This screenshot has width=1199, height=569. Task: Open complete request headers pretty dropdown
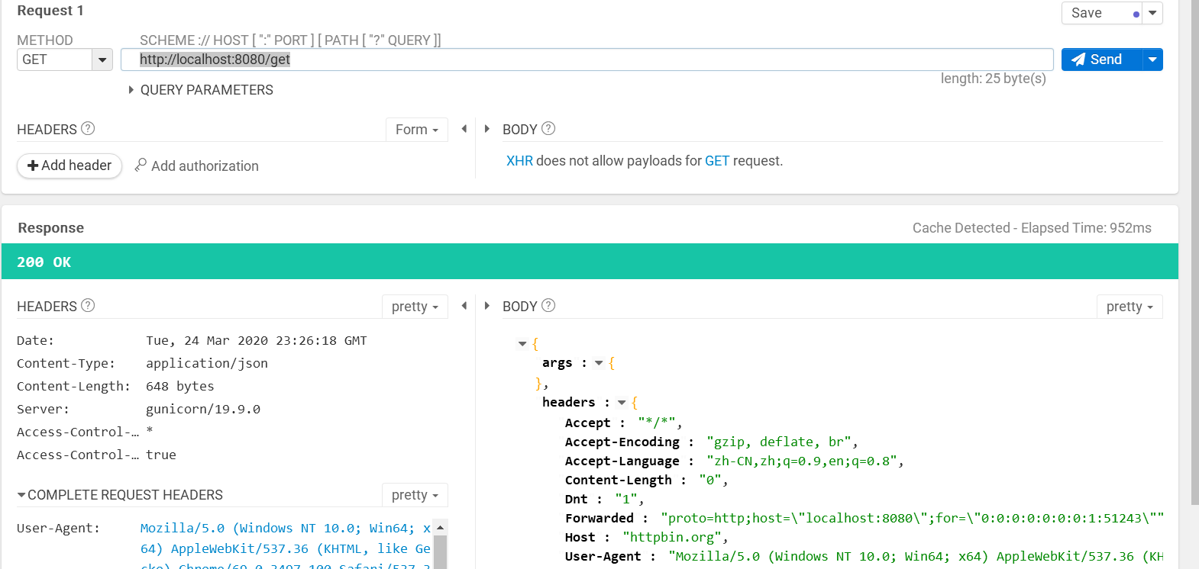[415, 495]
